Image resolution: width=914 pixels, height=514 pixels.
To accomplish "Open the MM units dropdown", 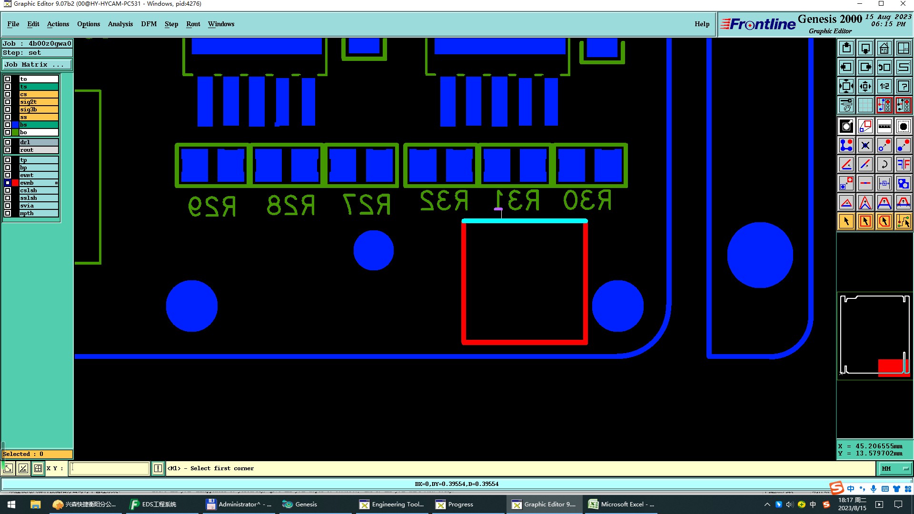I will (894, 469).
